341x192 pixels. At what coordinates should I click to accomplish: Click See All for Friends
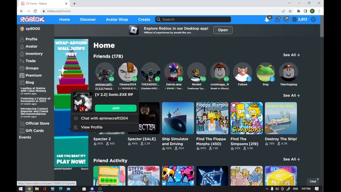point(291,55)
